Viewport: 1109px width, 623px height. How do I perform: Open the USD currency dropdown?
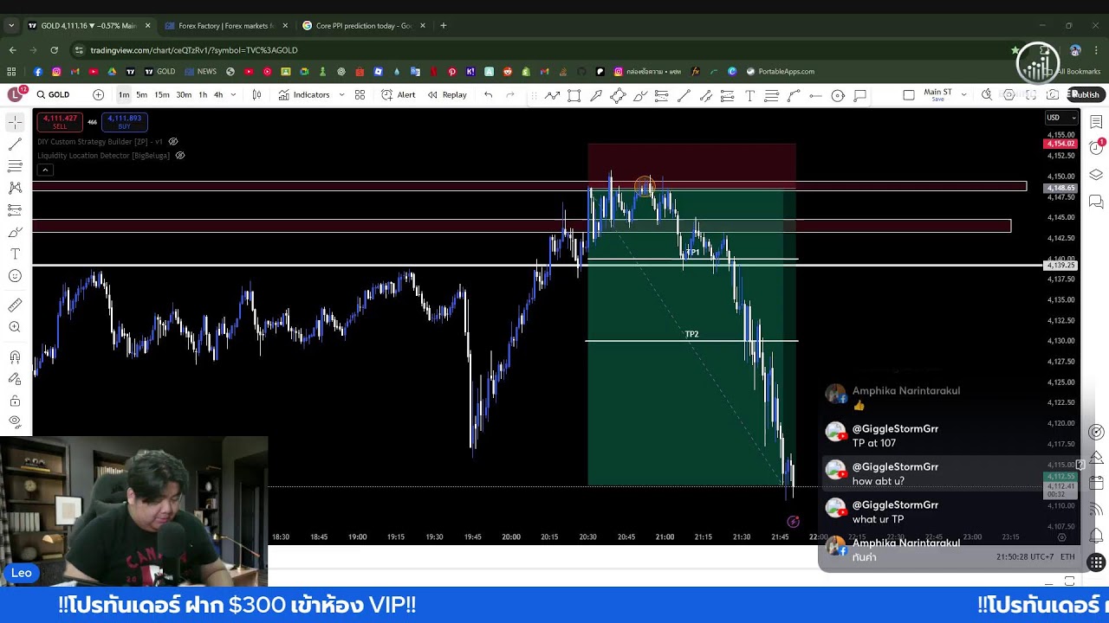1060,118
